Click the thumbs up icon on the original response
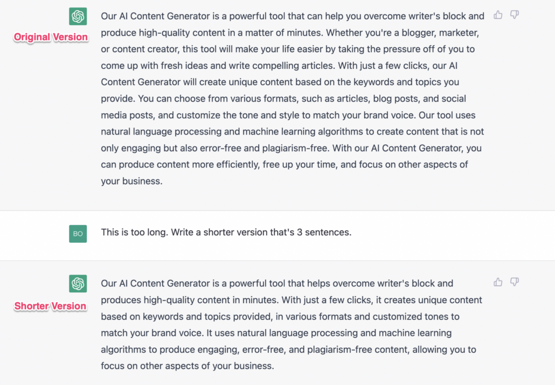The width and height of the screenshot is (555, 385). tap(497, 15)
